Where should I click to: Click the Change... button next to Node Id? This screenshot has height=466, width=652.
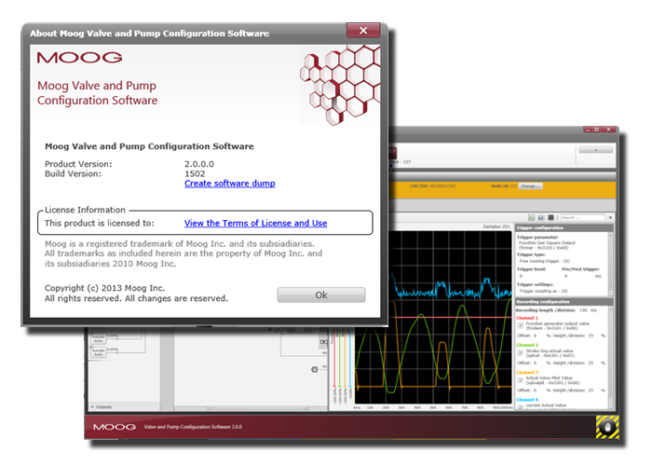[x=531, y=185]
